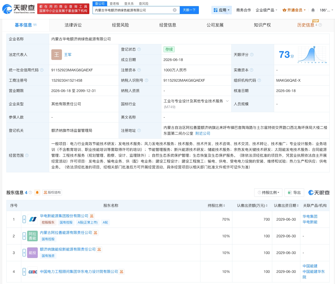
Task: Click the 股权结构 button
Action: pyautogui.click(x=52, y=193)
